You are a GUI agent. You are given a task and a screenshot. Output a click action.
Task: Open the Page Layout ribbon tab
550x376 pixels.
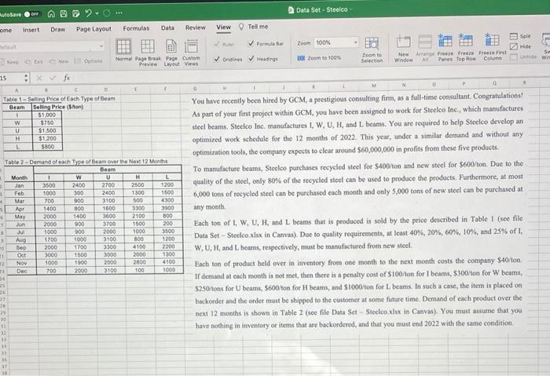click(93, 29)
